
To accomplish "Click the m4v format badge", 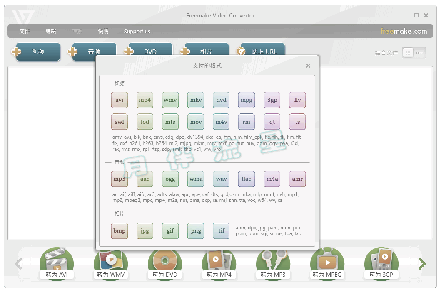I will click(221, 122).
